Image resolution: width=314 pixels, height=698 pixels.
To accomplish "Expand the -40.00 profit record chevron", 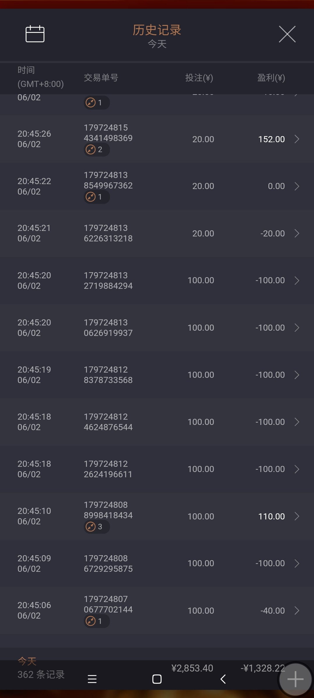I will (297, 610).
